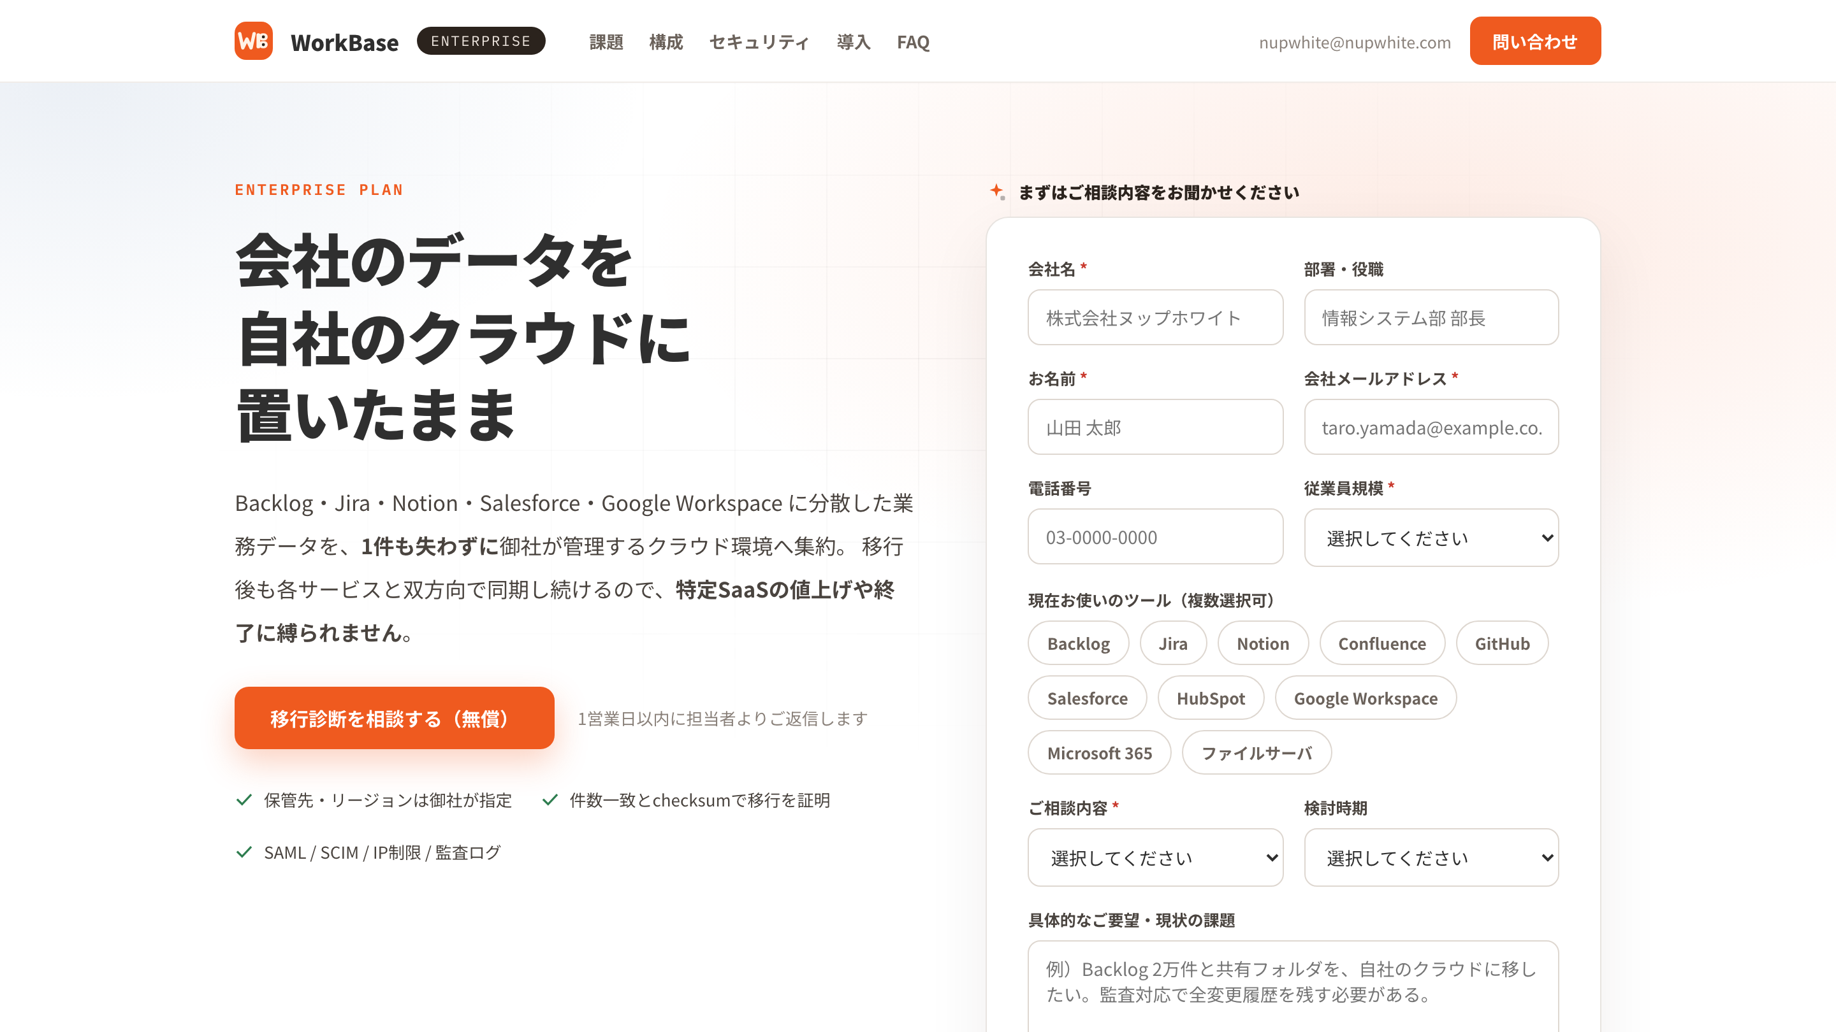
Task: Click the 問い合わせ header button
Action: click(1534, 41)
